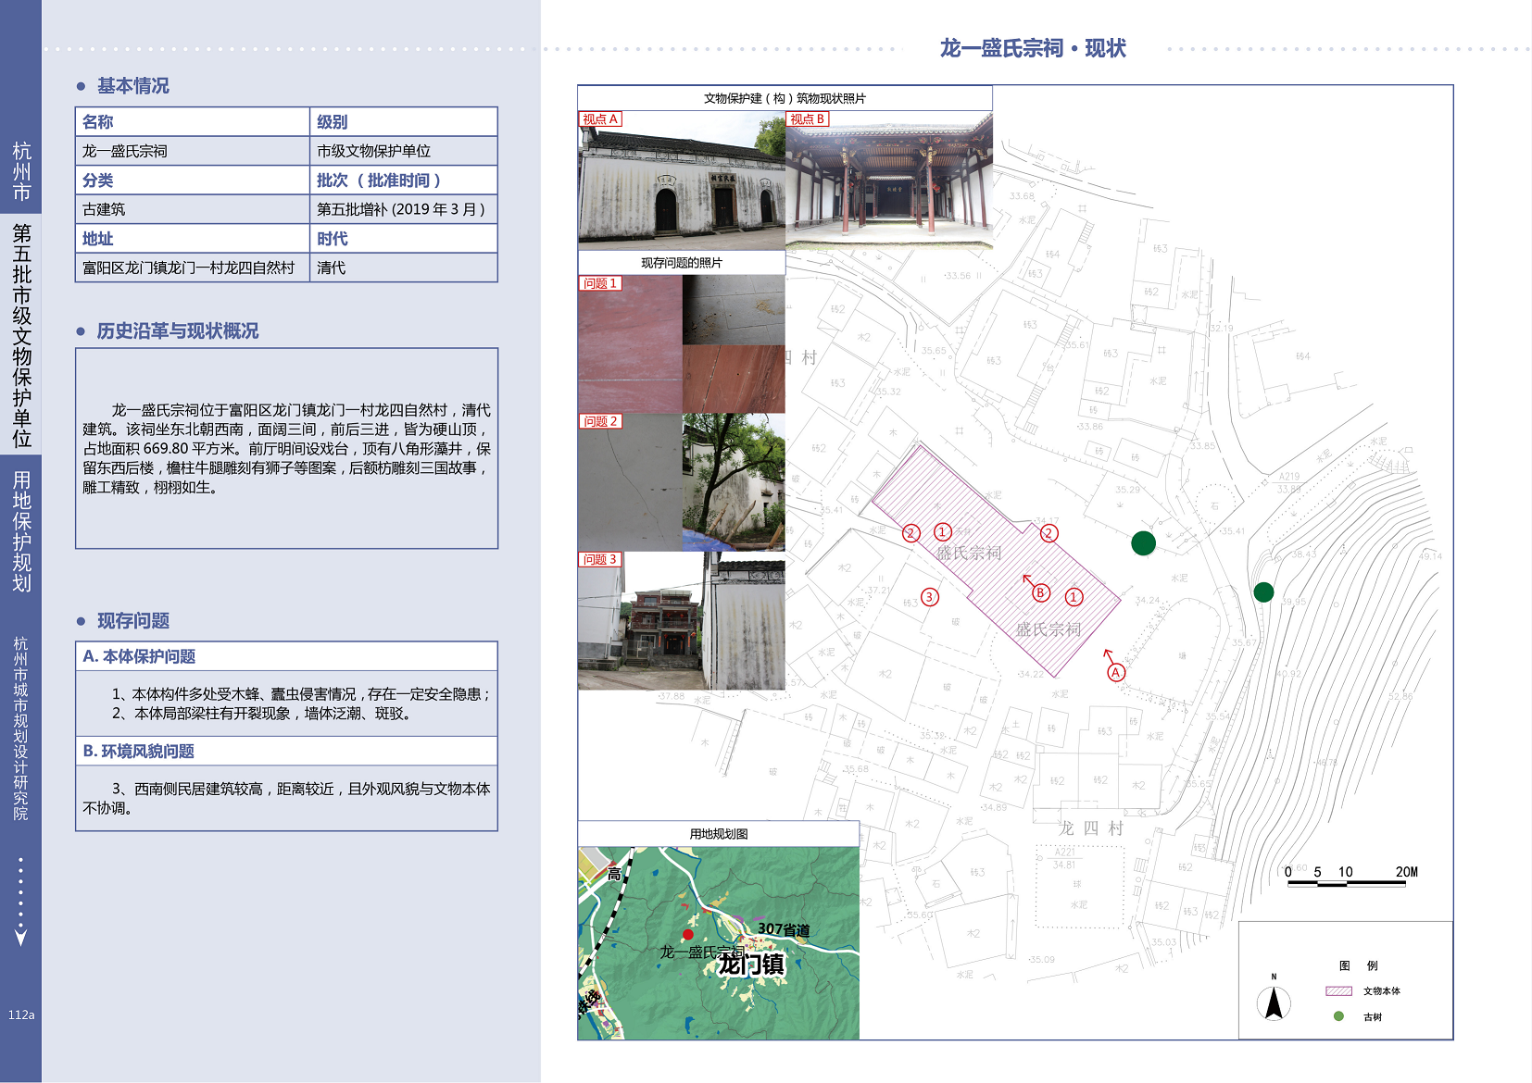The image size is (1532, 1083).
Task: Select the 时代 table header cell
Action: (404, 239)
